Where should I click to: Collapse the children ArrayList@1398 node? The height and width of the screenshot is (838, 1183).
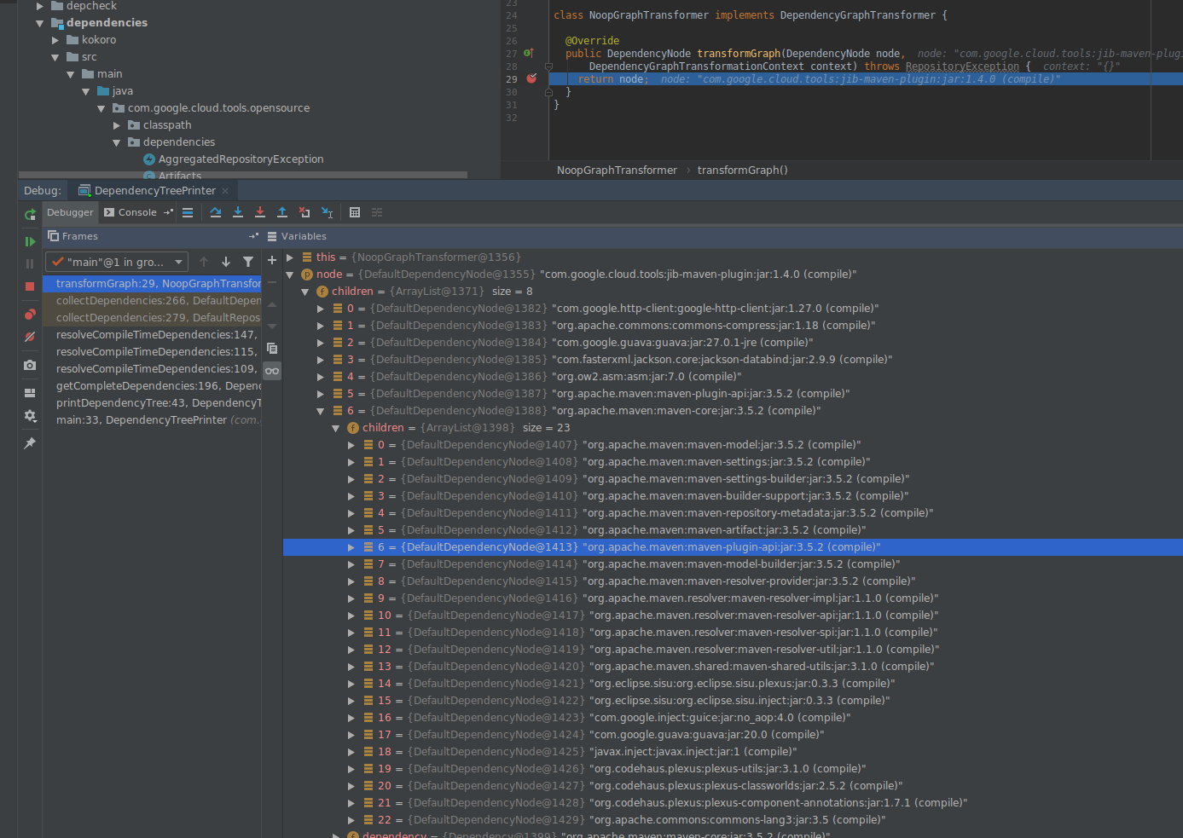click(335, 427)
